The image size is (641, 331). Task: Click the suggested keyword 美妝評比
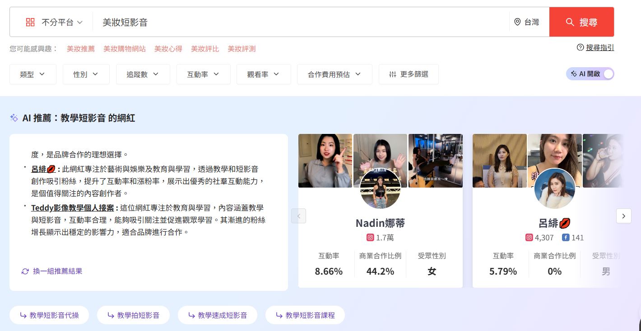click(x=205, y=49)
